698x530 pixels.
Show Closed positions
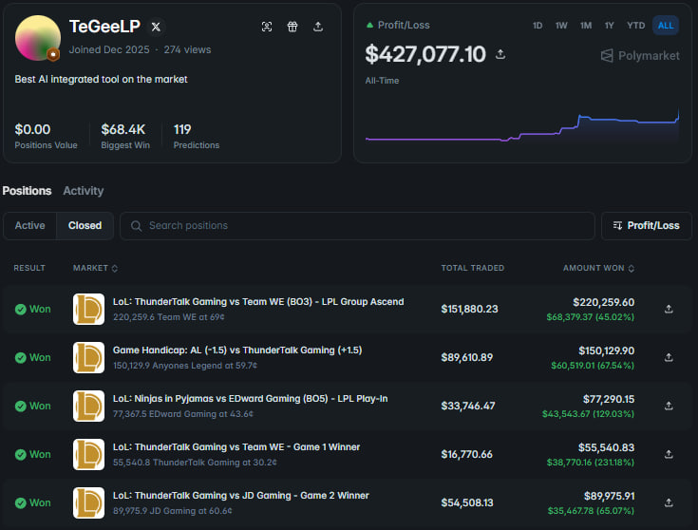point(85,225)
